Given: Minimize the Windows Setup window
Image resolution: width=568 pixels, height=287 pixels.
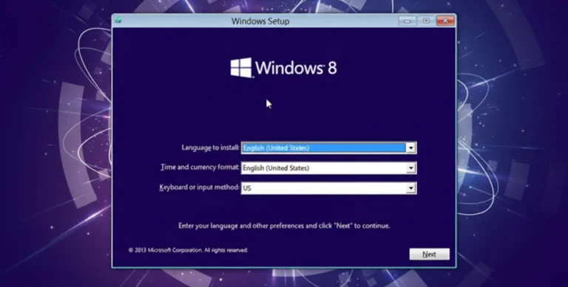Looking at the screenshot, I should point(408,21).
